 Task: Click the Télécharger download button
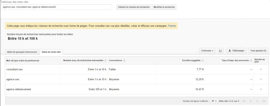click(x=237, y=50)
